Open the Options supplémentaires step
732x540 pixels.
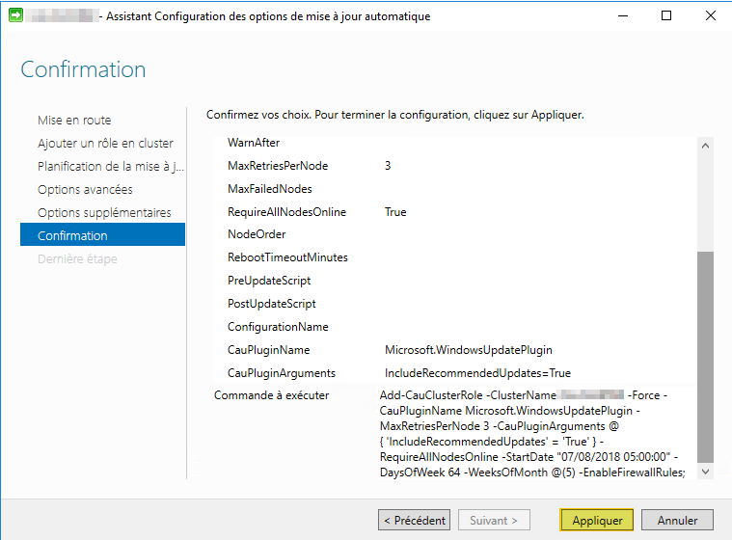click(x=104, y=213)
